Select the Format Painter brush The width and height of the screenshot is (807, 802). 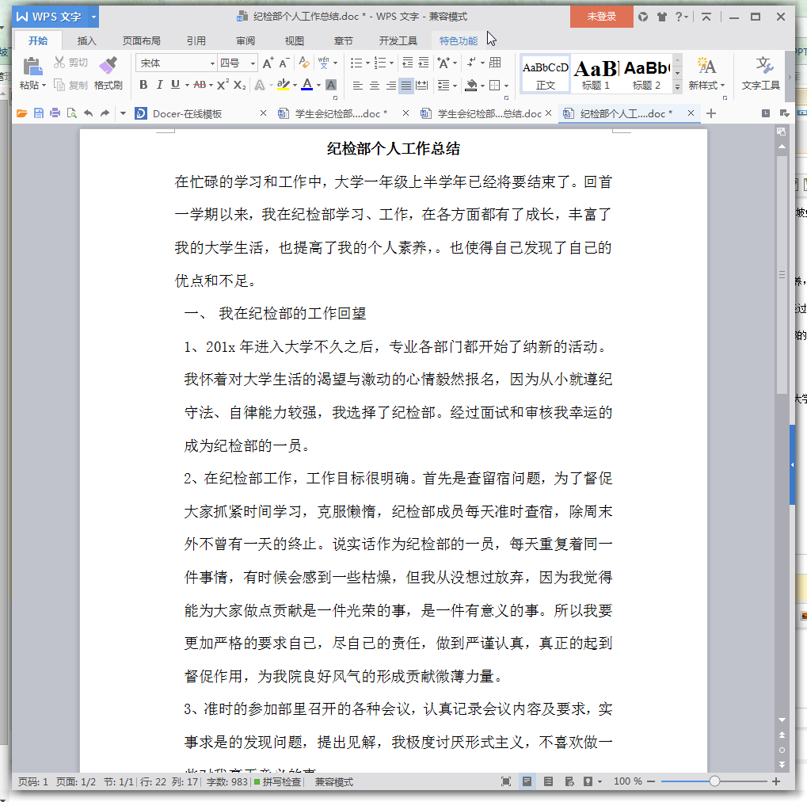108,66
